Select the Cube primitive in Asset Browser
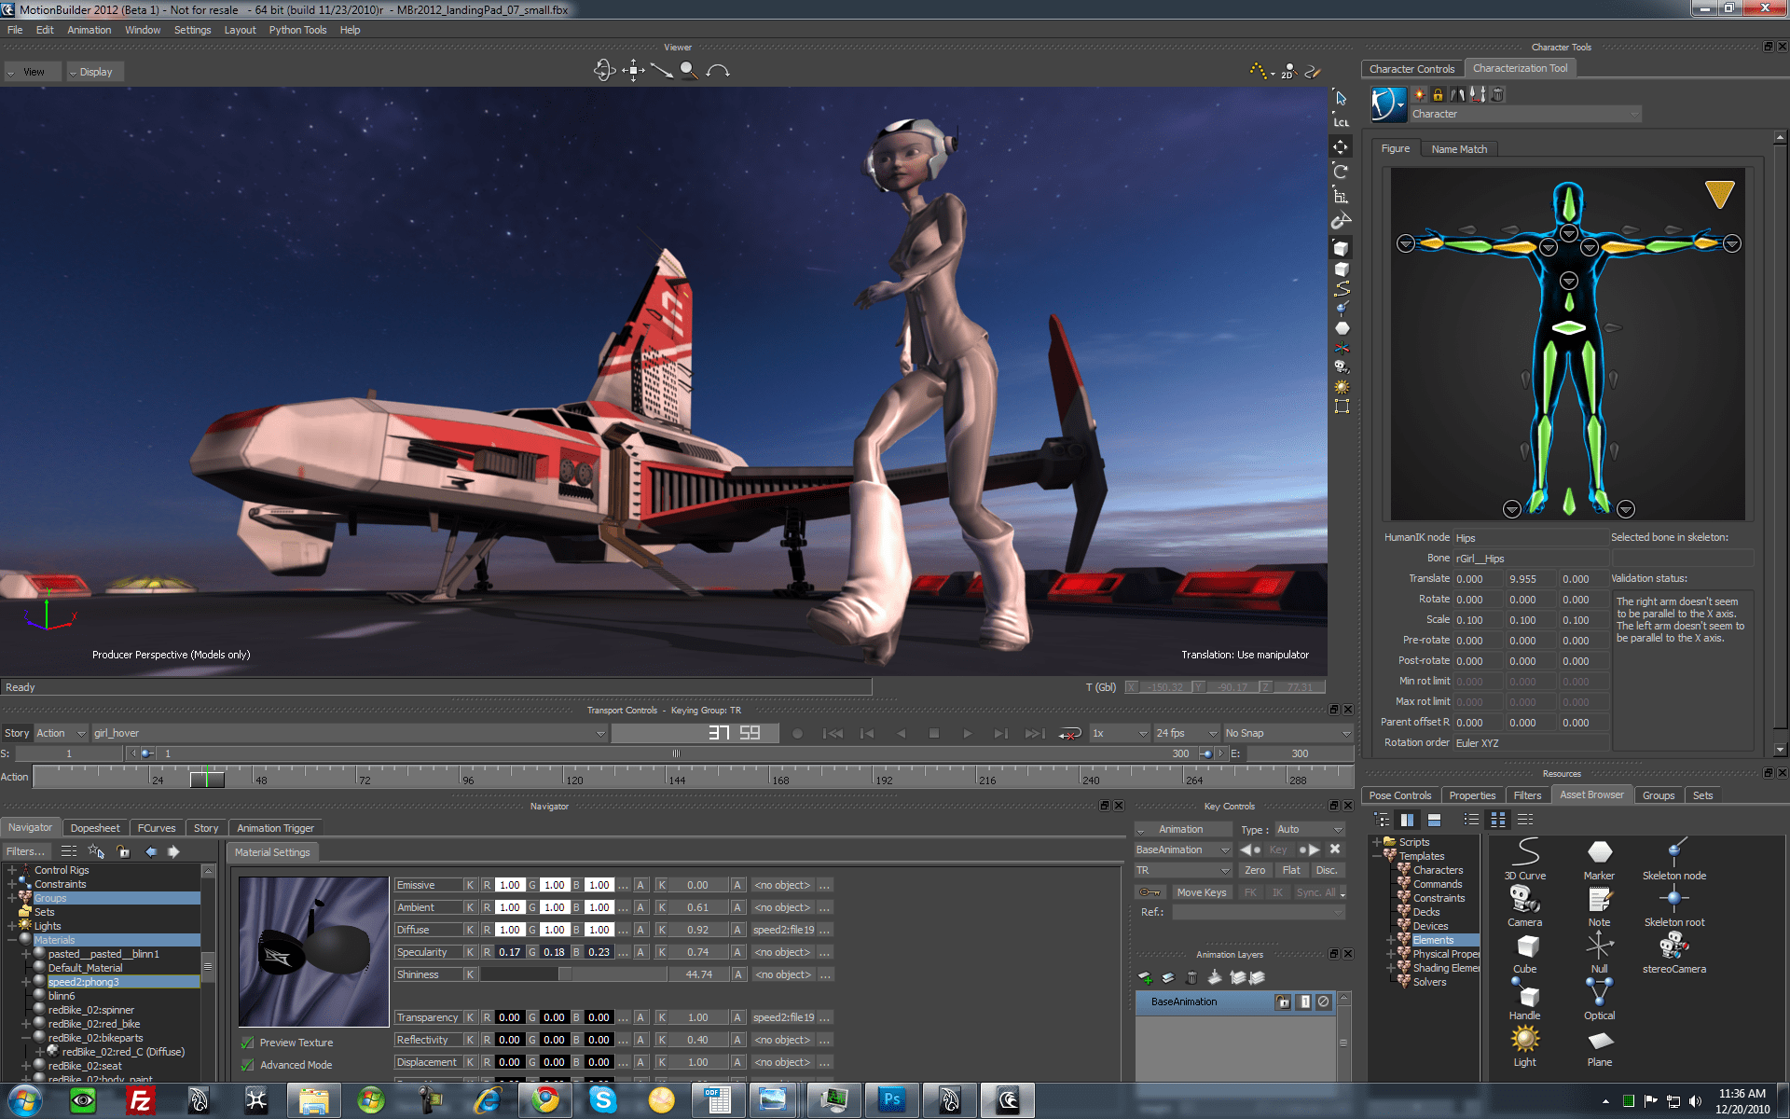1790x1119 pixels. click(x=1524, y=946)
